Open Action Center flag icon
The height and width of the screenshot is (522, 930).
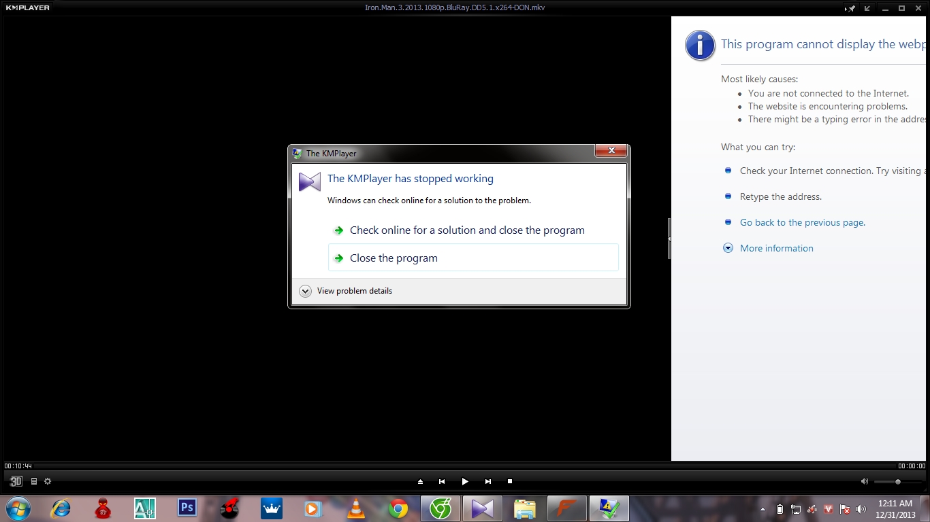pyautogui.click(x=845, y=508)
